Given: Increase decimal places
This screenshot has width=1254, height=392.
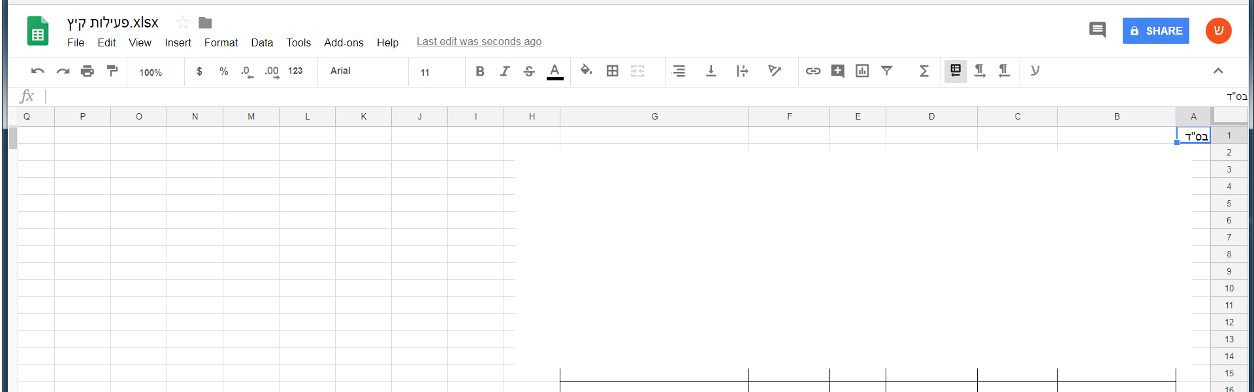Looking at the screenshot, I should (272, 72).
